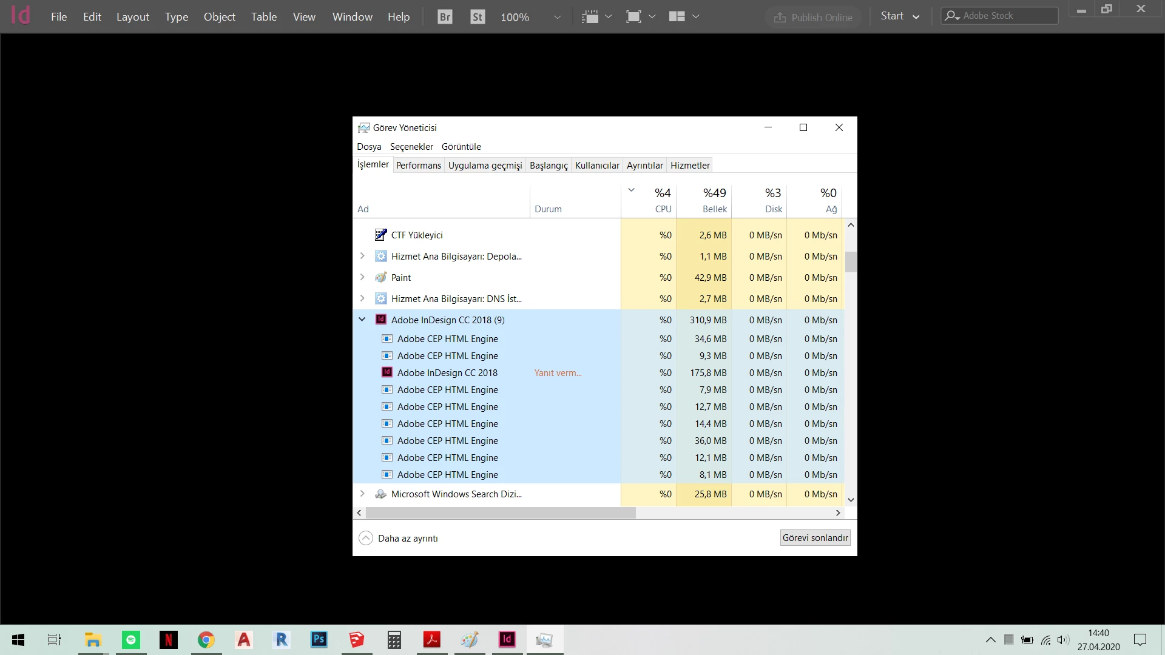
Task: Open the Netflix taskbar app
Action: (x=169, y=640)
